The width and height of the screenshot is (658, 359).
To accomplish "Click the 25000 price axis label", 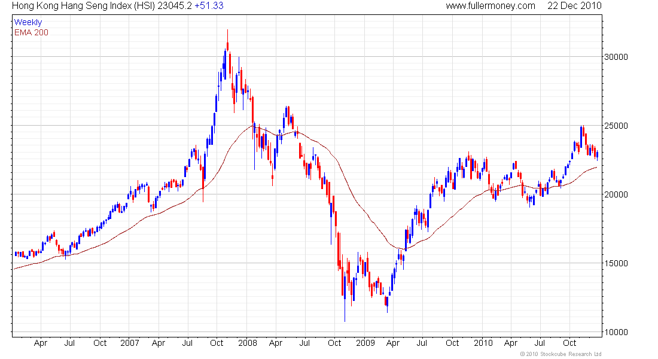I will point(616,126).
